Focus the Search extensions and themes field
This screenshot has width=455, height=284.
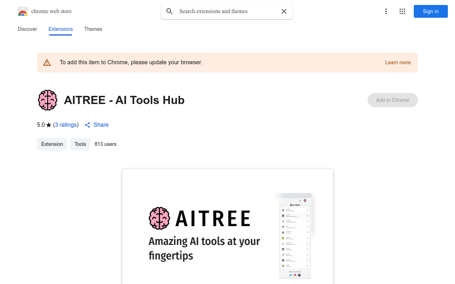pyautogui.click(x=227, y=11)
